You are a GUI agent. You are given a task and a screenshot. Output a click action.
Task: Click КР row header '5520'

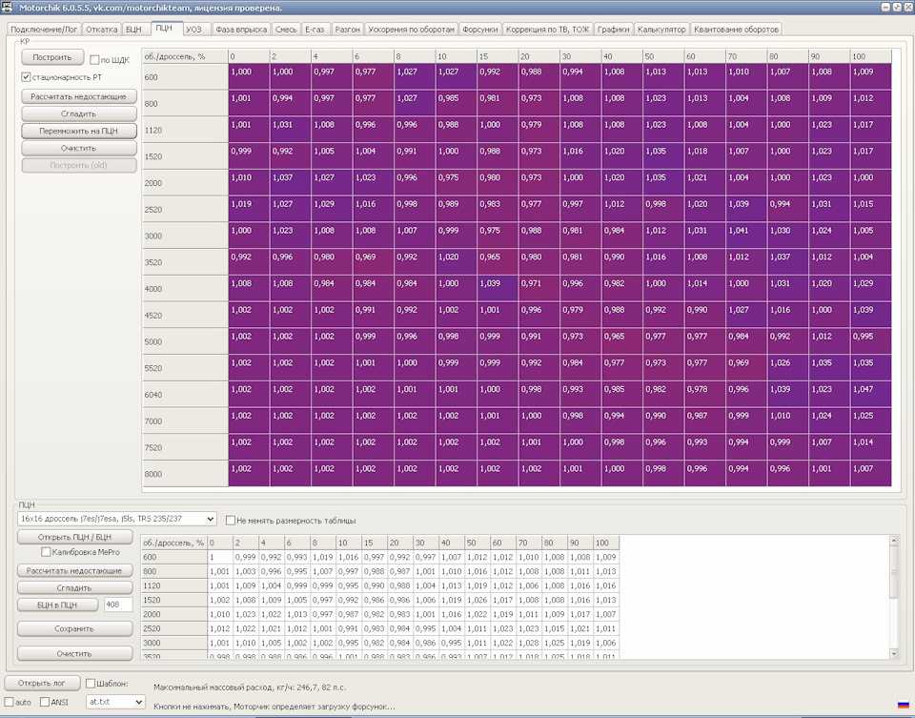point(185,368)
